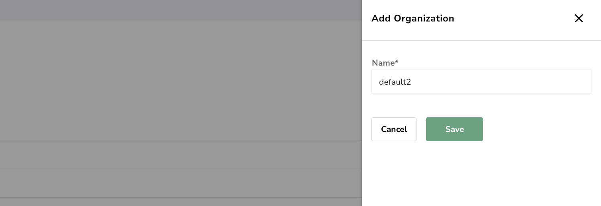Click the Name input field
Screen dimensions: 601x206
tap(481, 82)
